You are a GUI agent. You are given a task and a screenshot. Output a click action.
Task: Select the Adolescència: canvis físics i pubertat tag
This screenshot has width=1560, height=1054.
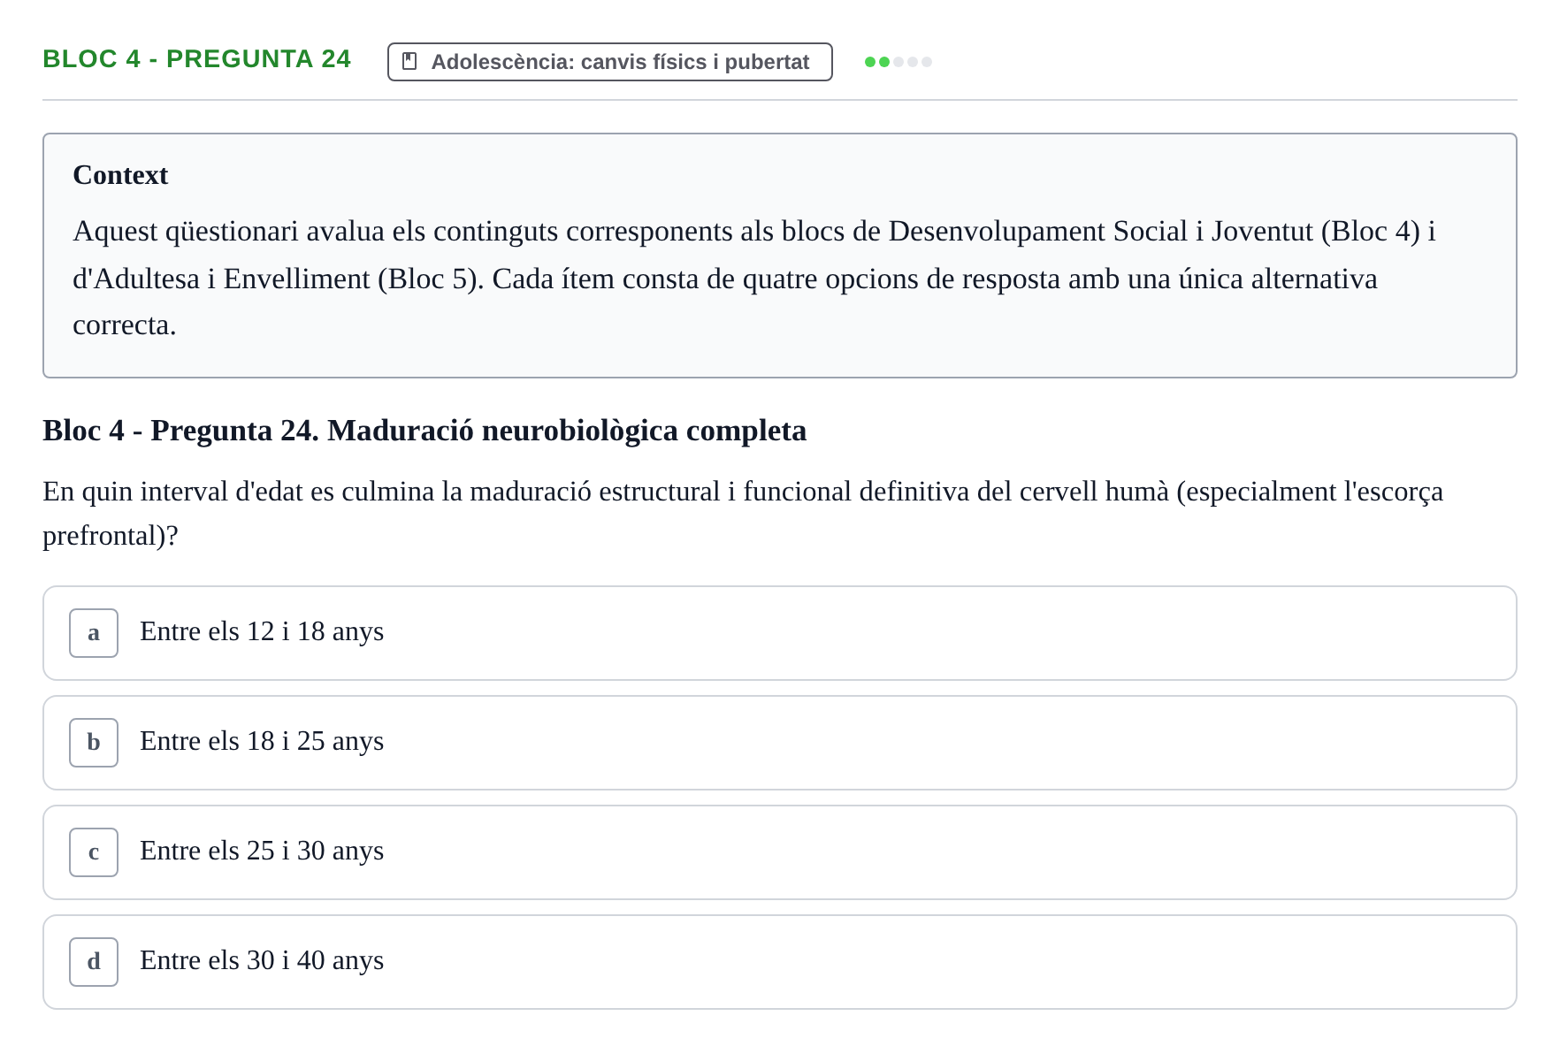(610, 62)
